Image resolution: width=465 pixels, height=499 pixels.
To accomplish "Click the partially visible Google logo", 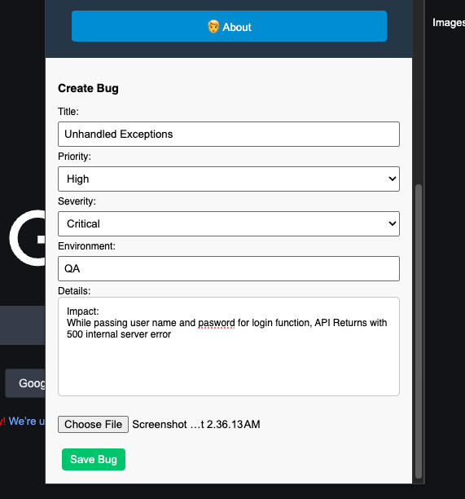I will [28, 238].
